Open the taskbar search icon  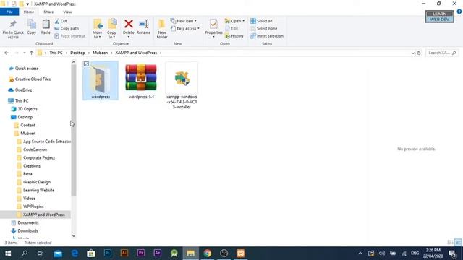(25, 253)
